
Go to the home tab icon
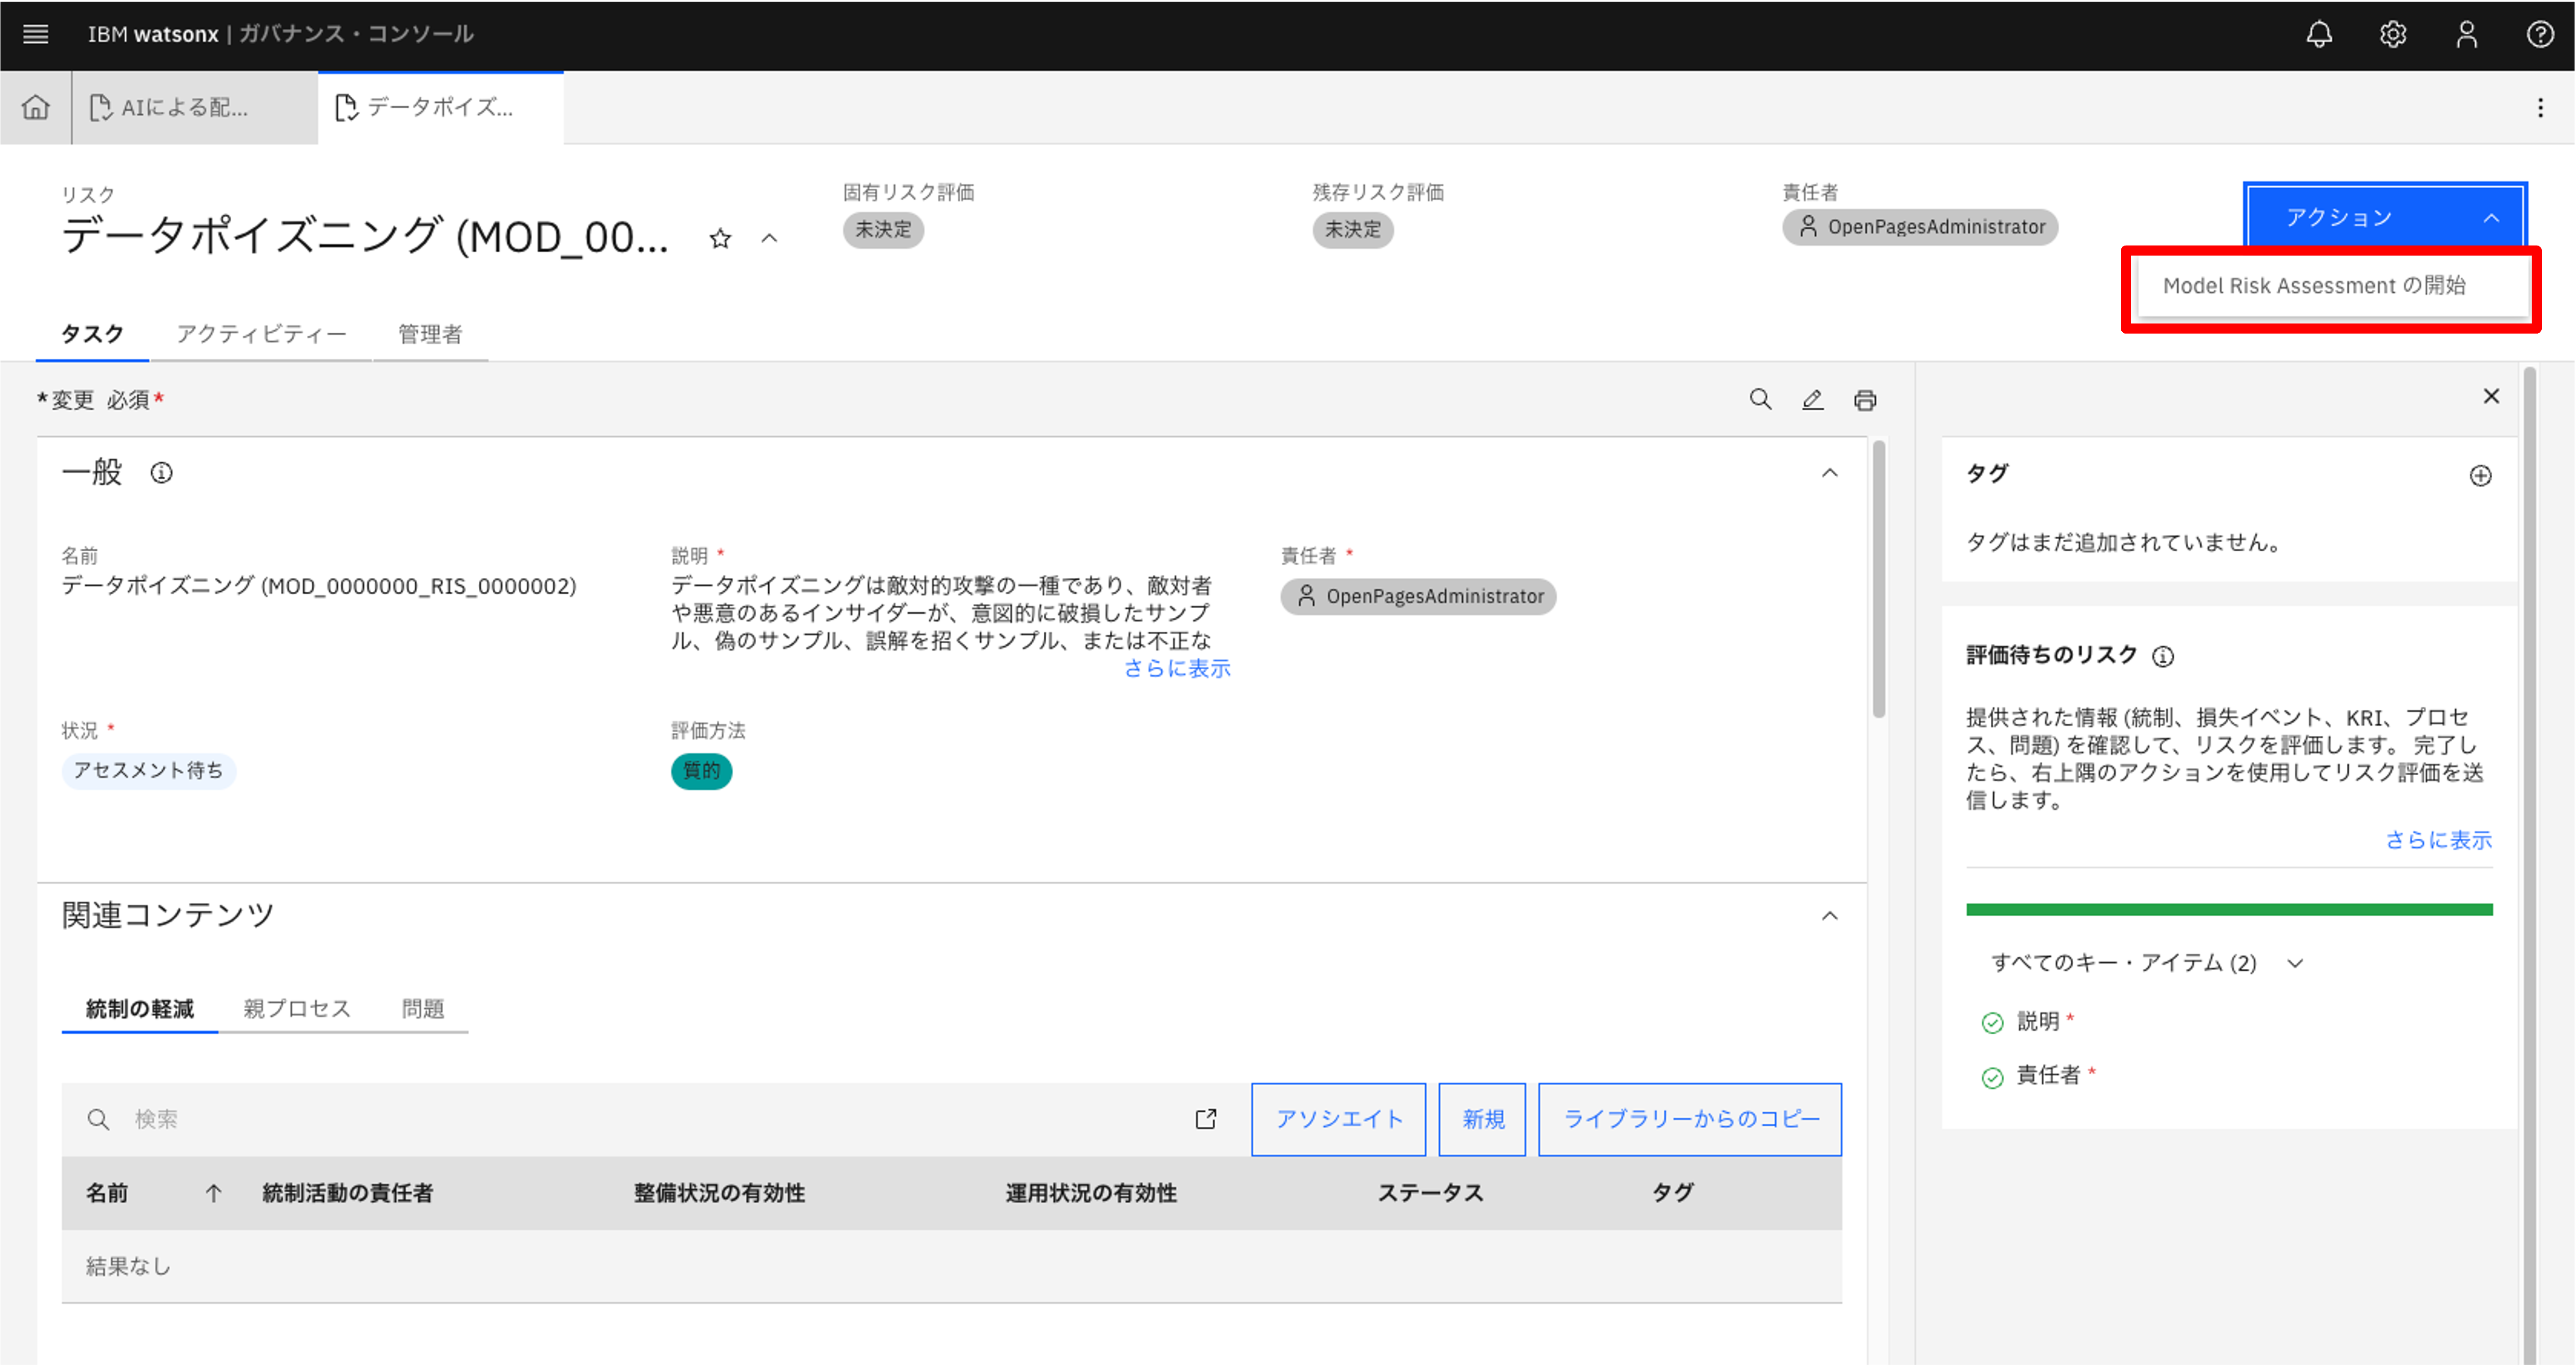coord(36,107)
